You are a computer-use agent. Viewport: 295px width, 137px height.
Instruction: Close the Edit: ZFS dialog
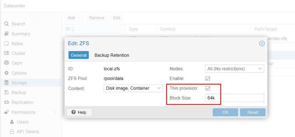coord(262,43)
